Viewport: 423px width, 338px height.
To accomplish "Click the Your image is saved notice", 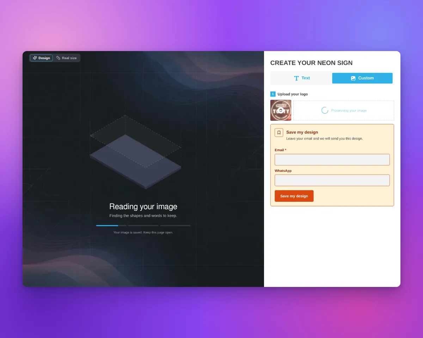I will click(143, 232).
